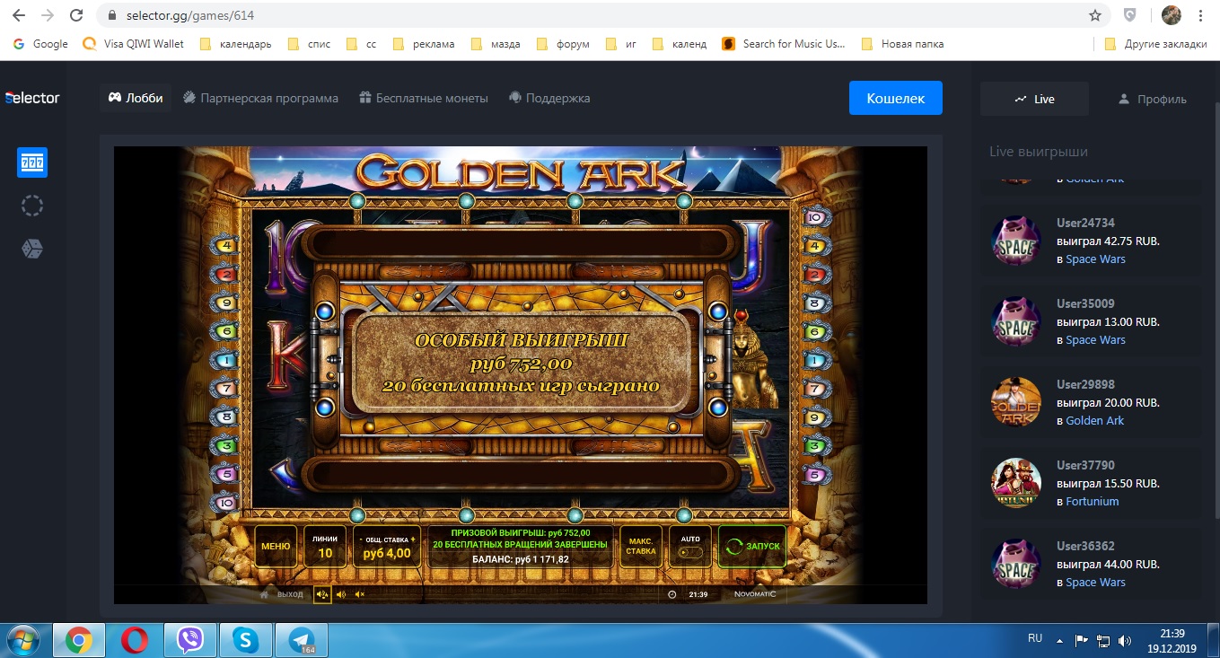1220x658 pixels.
Task: Switch to the Профиль tab
Action: (x=1152, y=99)
